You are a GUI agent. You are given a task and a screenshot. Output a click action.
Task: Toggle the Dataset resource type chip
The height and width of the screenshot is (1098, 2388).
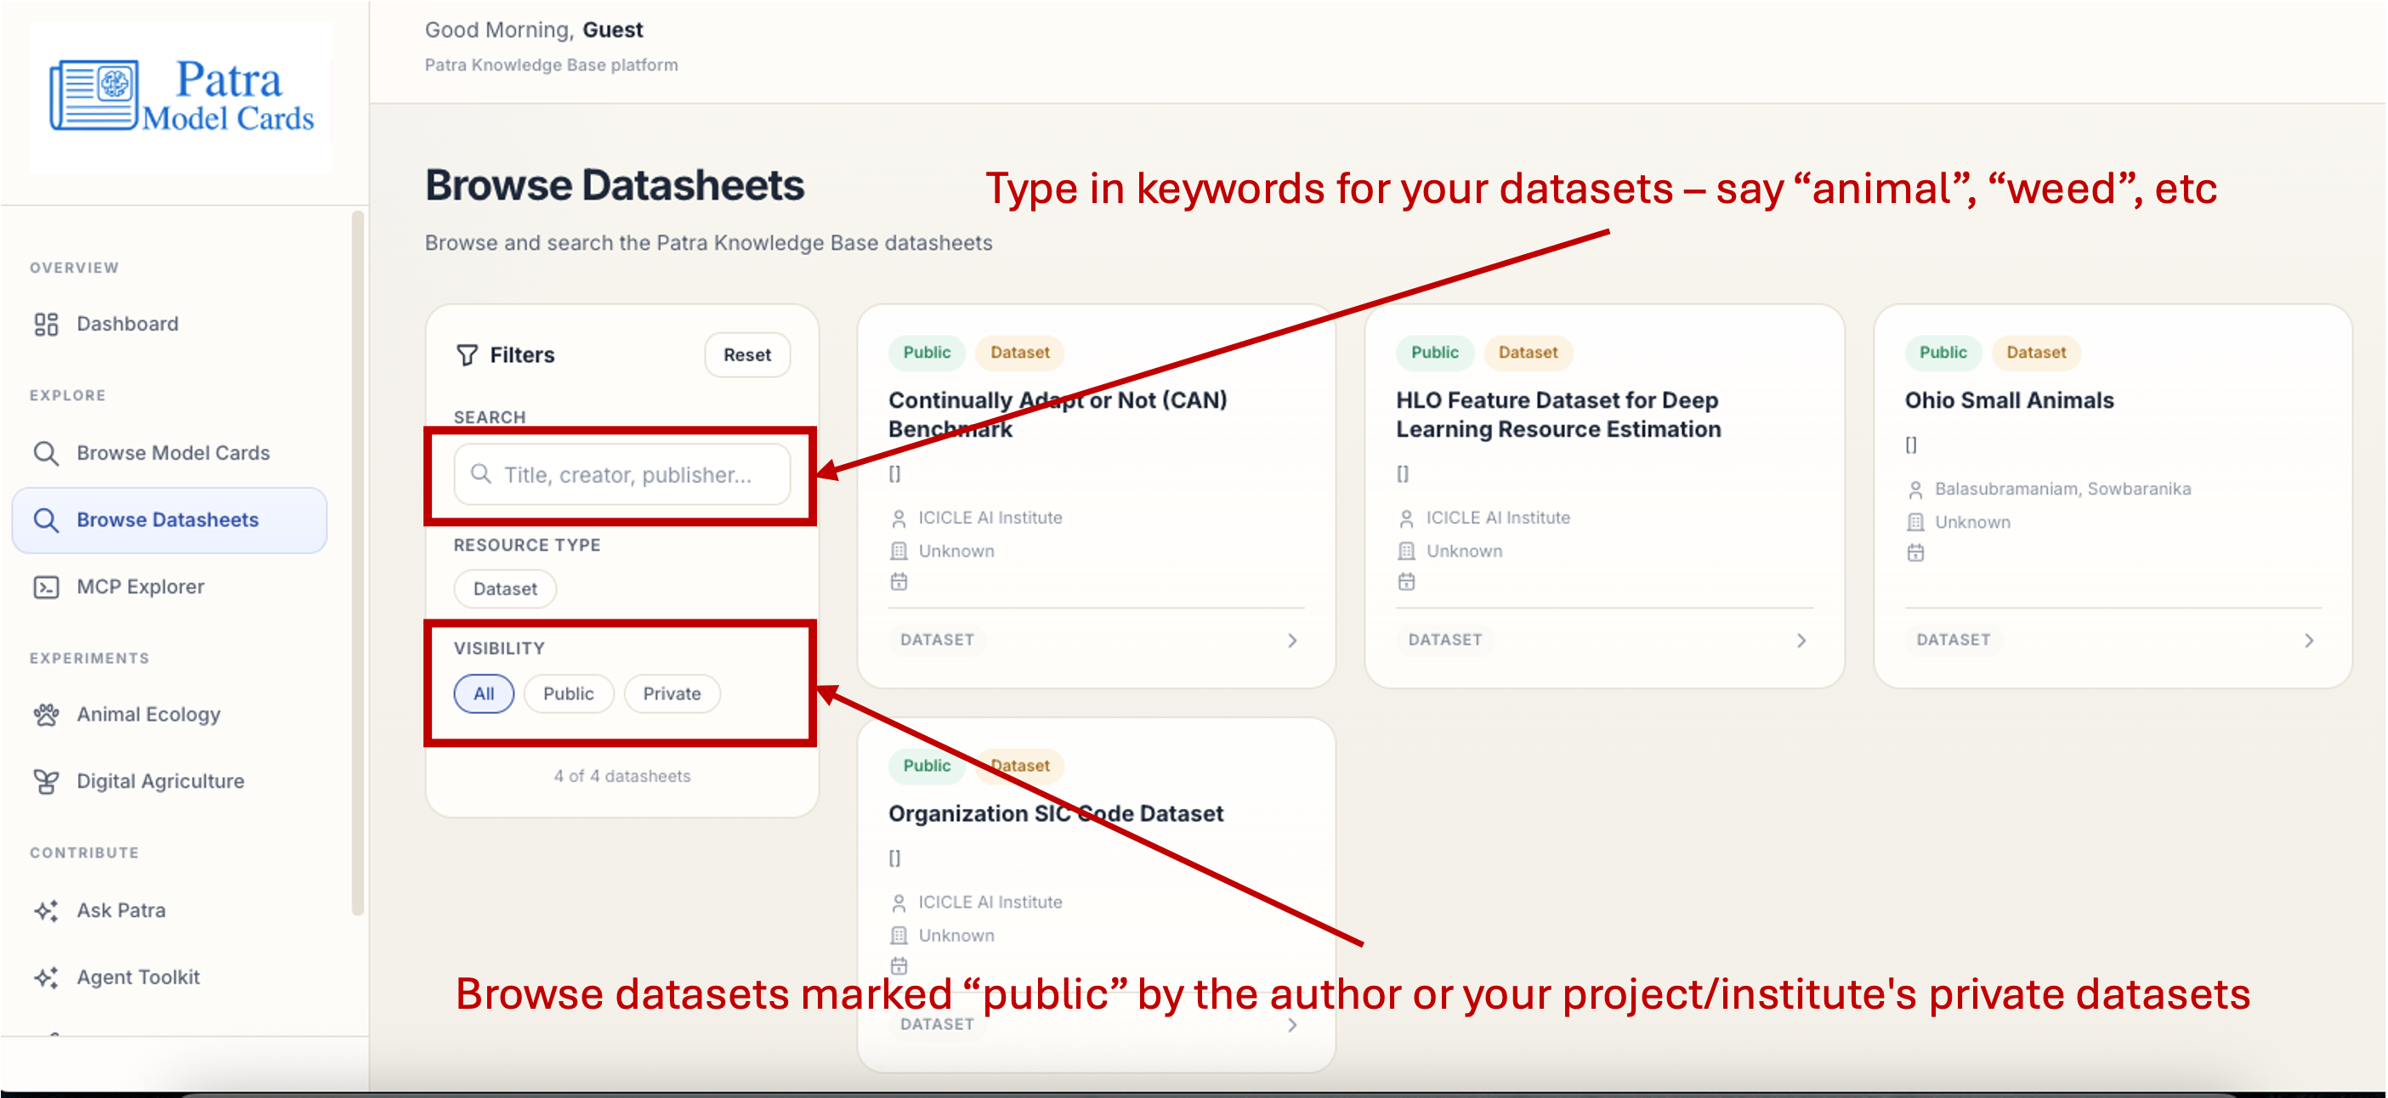click(x=505, y=589)
